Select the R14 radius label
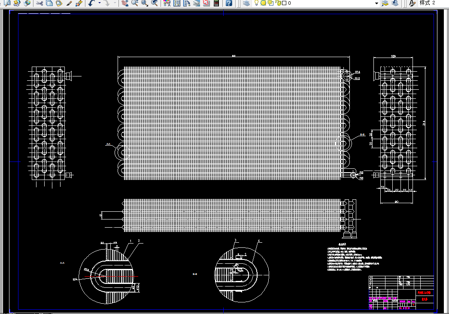This screenshot has height=314, width=449. coord(358,72)
